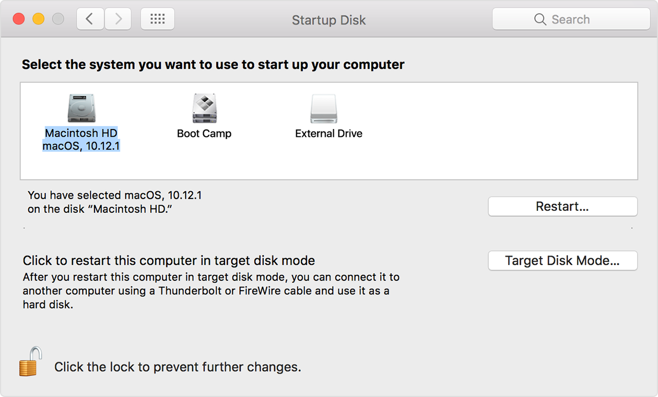Go back with the left chevron
The width and height of the screenshot is (658, 397).
tap(90, 19)
